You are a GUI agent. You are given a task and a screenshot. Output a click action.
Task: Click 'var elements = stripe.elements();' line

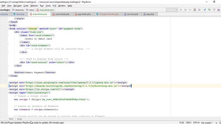[x=36, y=110]
